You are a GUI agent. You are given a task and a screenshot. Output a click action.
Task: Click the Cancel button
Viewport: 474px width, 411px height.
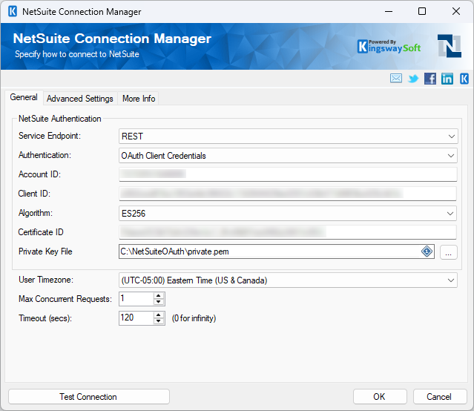(440, 396)
